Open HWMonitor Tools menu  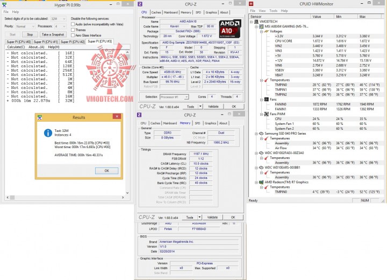273,11
